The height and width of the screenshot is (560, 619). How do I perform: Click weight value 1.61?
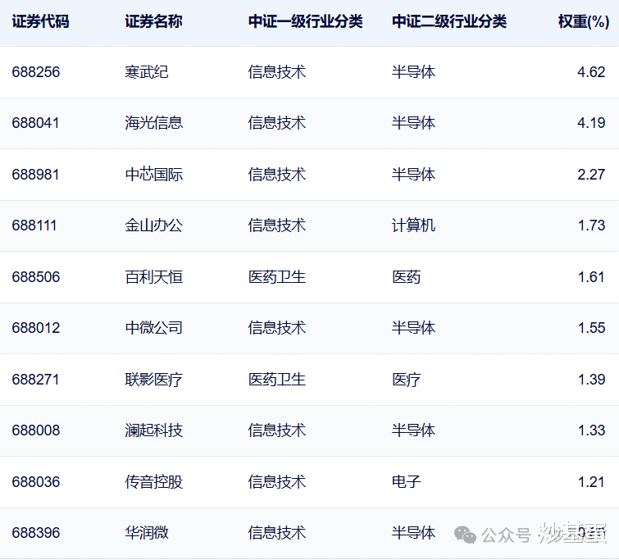[x=591, y=277]
